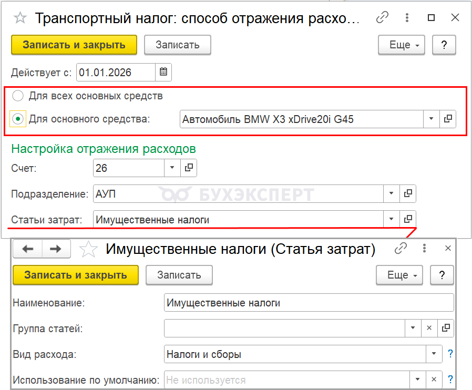Viewport: 472px width, 390px height.
Task: Open calendar picker for Действует с date
Action: pyautogui.click(x=163, y=73)
